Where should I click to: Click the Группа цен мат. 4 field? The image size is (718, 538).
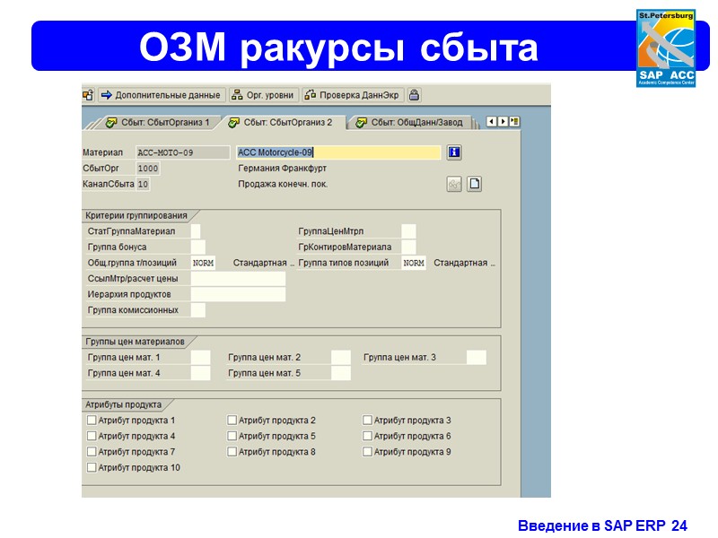click(x=200, y=373)
